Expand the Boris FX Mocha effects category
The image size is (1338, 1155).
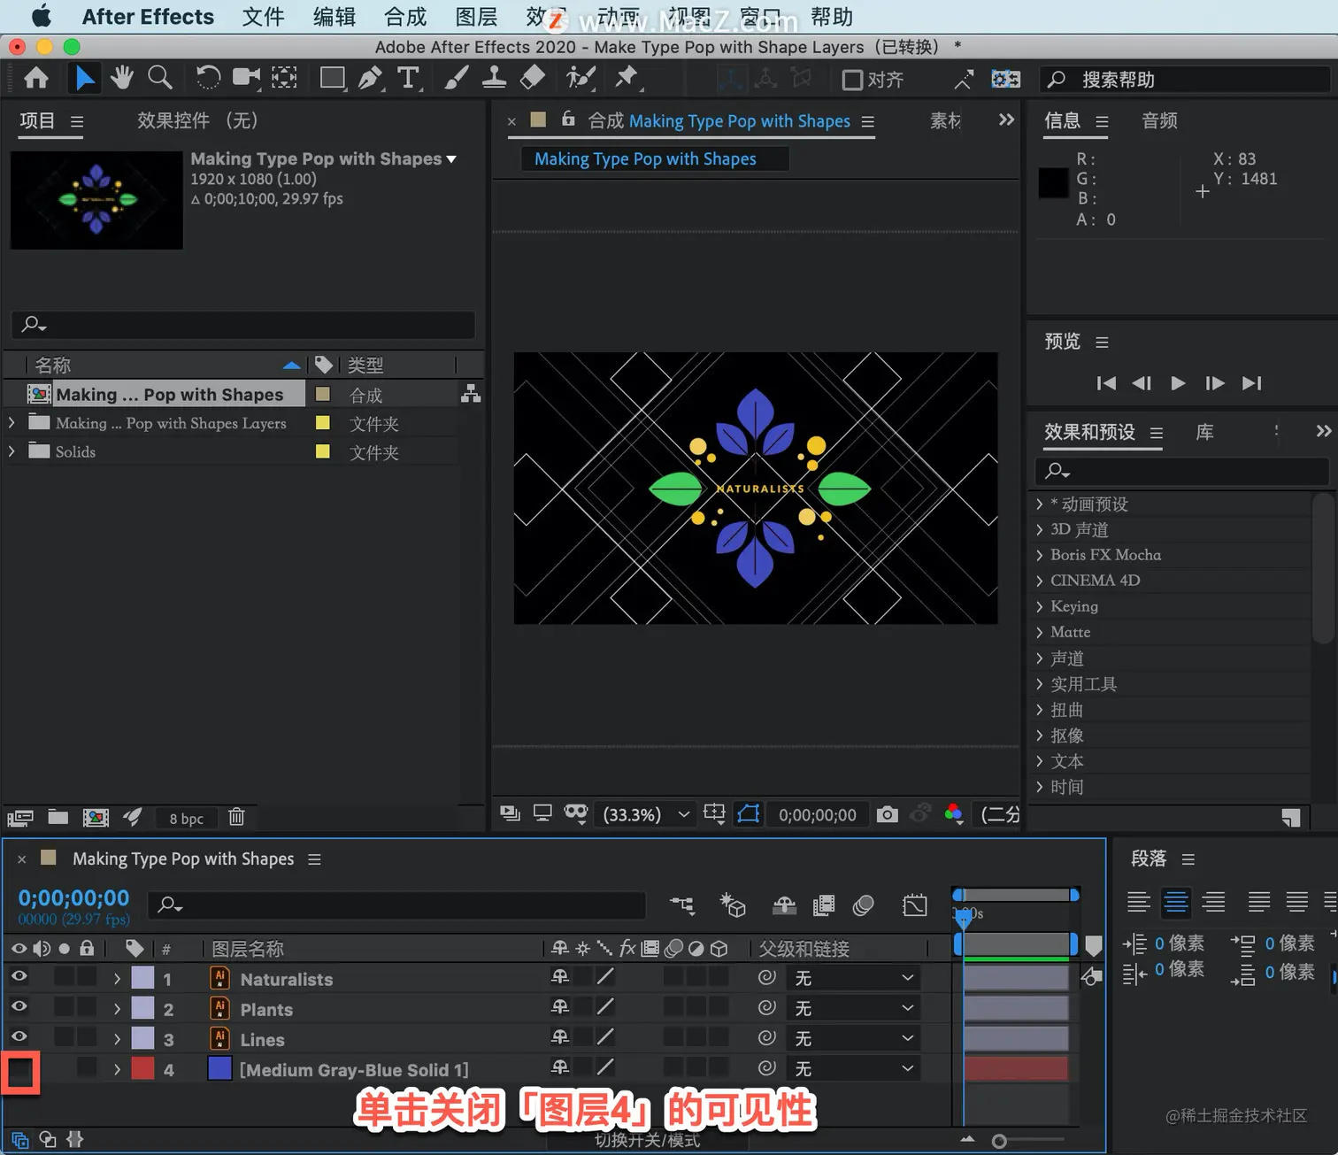1039,555
